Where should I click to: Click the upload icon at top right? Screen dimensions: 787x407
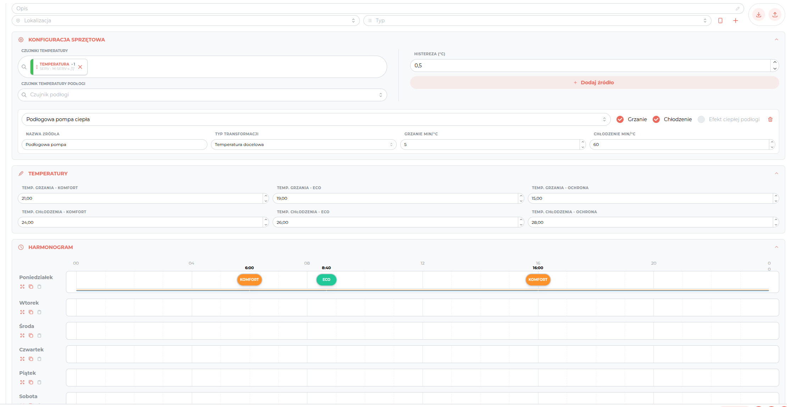pyautogui.click(x=775, y=15)
